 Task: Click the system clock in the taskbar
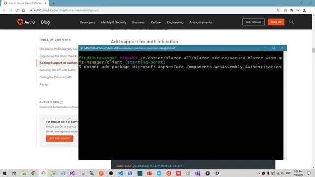point(298,173)
